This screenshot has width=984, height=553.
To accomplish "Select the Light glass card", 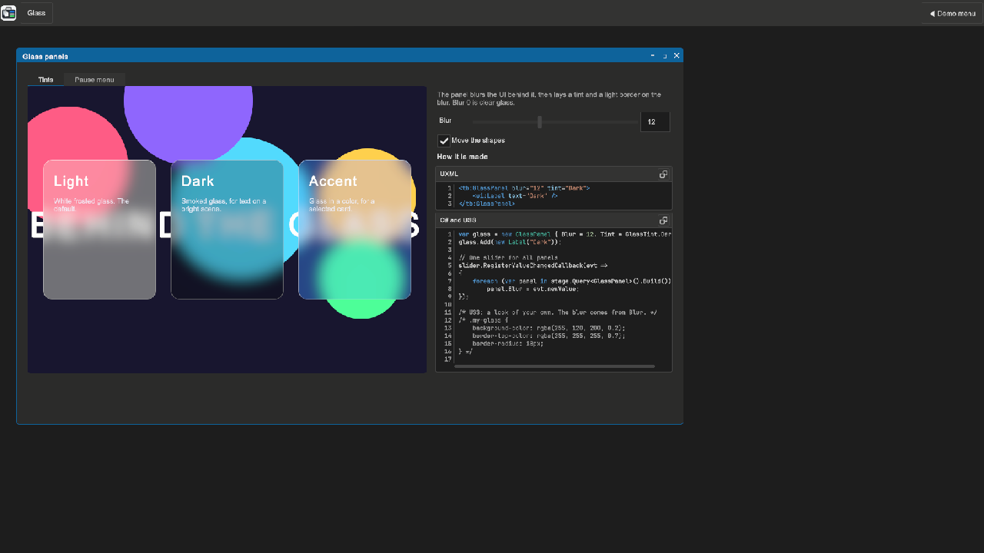I will click(x=100, y=230).
